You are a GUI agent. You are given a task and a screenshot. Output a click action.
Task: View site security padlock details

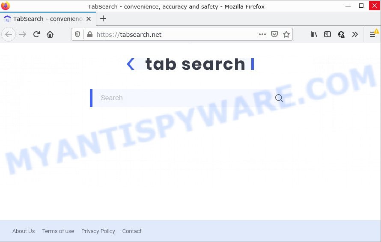pos(89,35)
